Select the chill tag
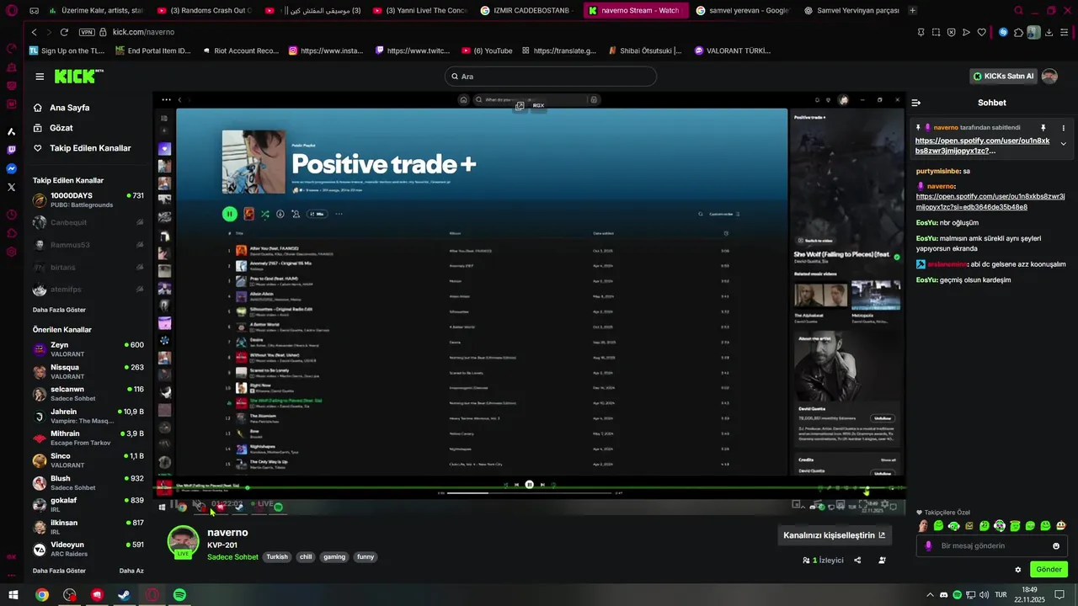The height and width of the screenshot is (606, 1078). (x=306, y=557)
